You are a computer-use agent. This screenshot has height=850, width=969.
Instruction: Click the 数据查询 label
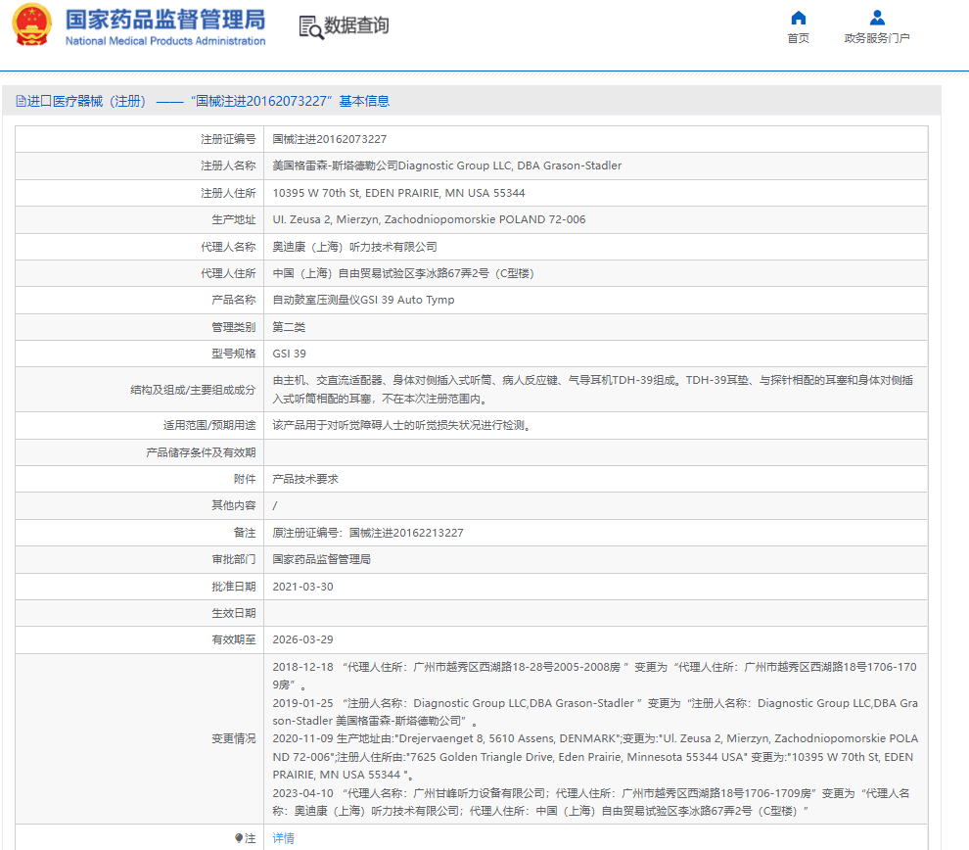point(356,25)
